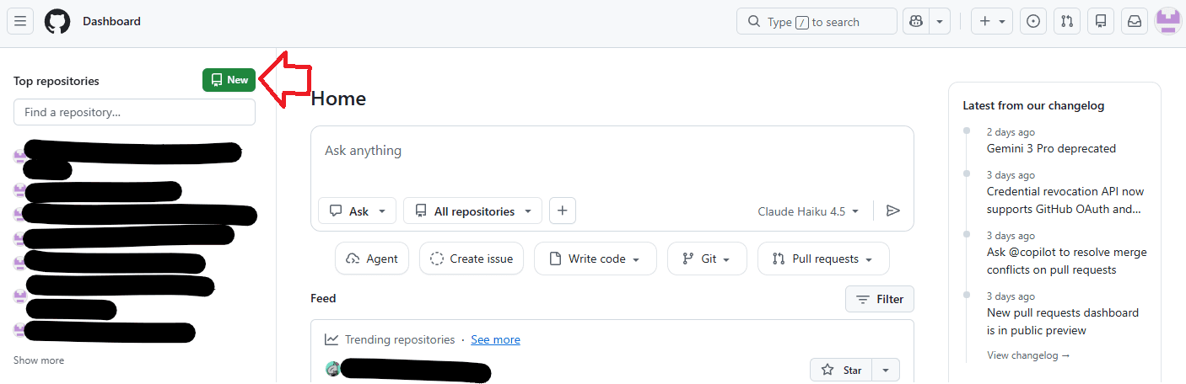Screen dimensions: 1186x384
Task: Click the green New repository button
Action: click(x=229, y=80)
